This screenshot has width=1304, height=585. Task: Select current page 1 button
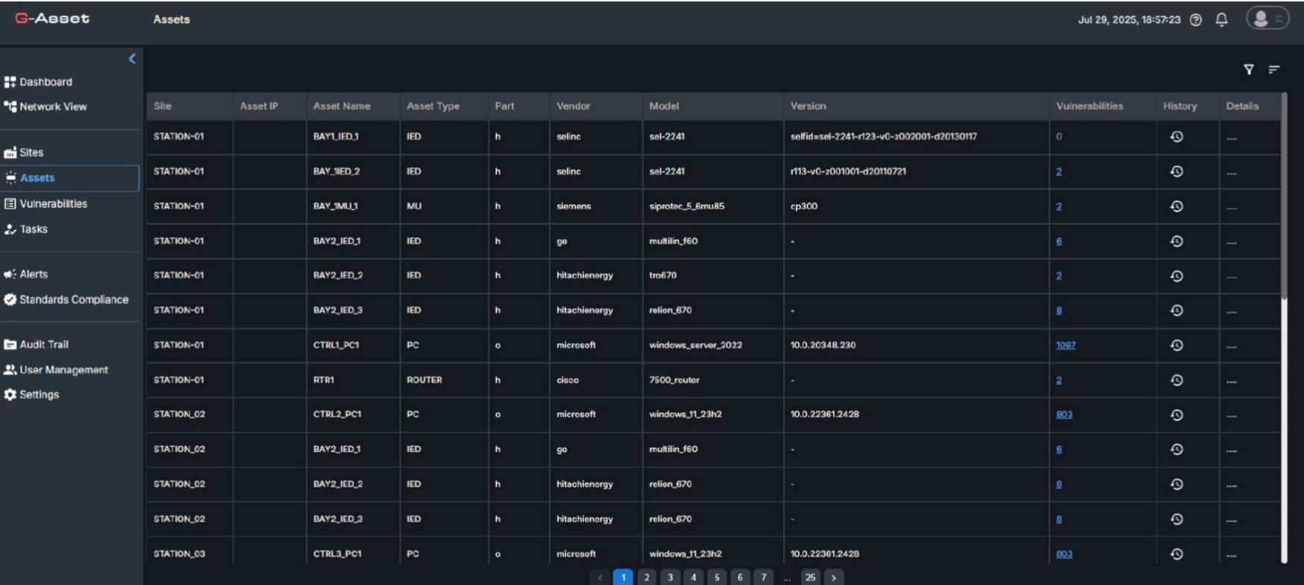(x=623, y=578)
